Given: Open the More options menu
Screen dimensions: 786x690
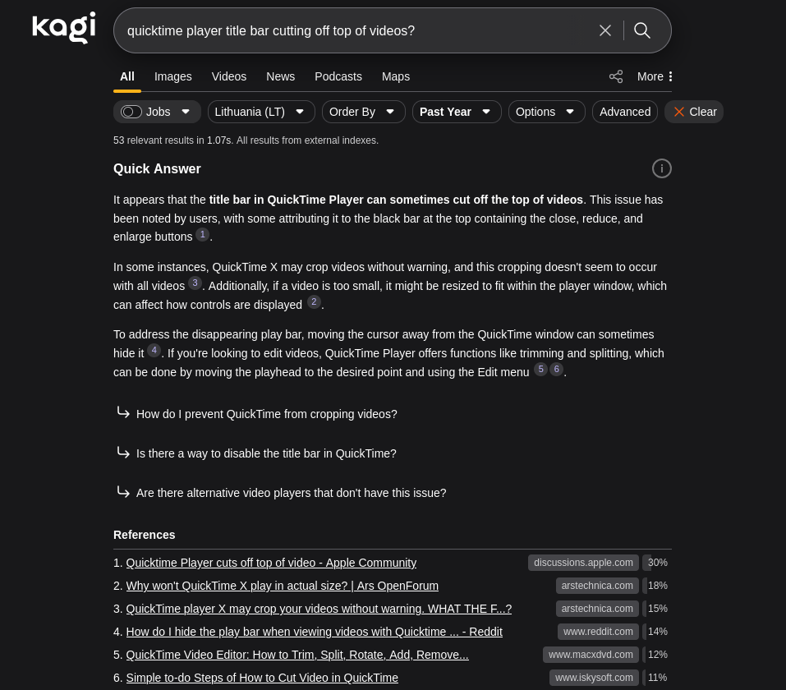Looking at the screenshot, I should [655, 76].
